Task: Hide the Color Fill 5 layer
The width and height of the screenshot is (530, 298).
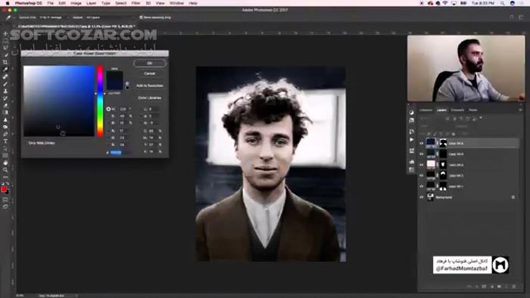Action: click(x=422, y=144)
